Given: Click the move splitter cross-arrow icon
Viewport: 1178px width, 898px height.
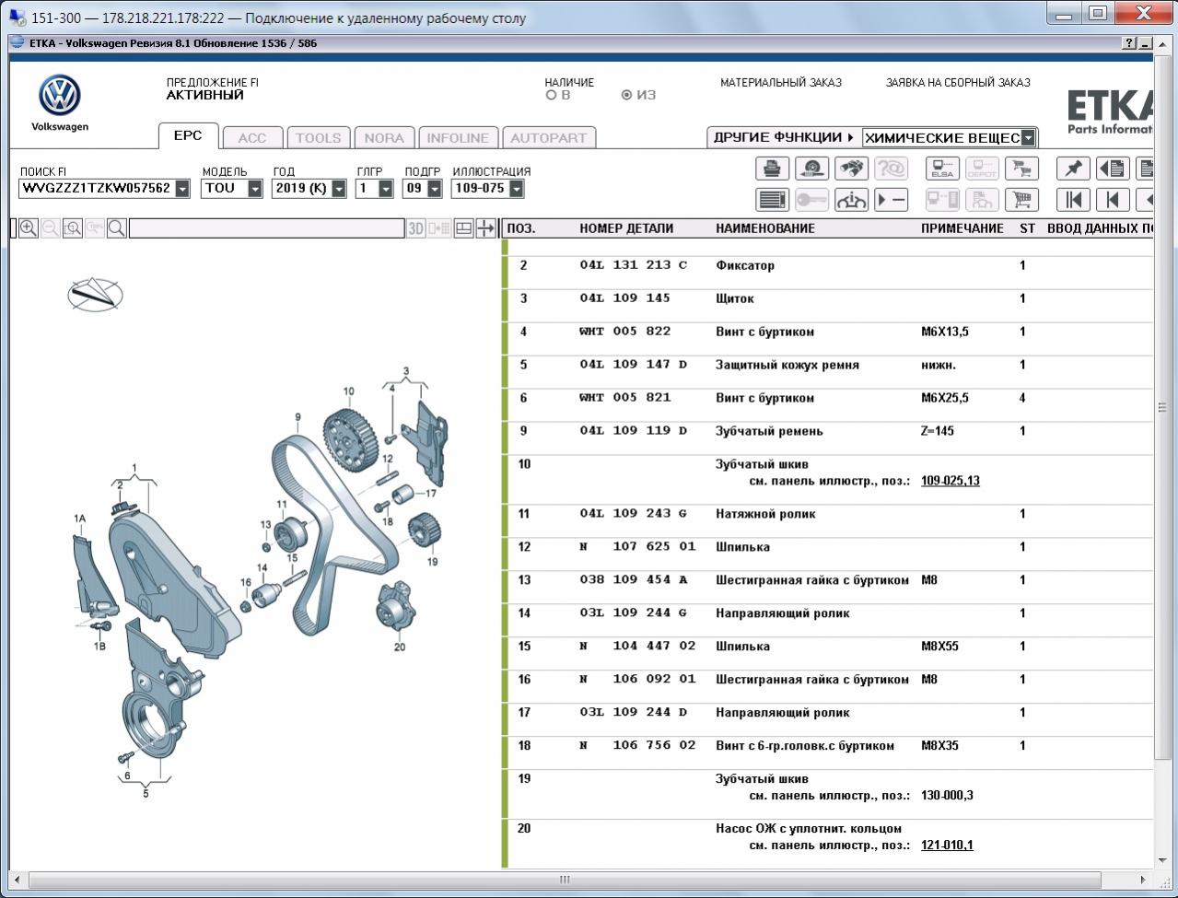Looking at the screenshot, I should coord(485,228).
